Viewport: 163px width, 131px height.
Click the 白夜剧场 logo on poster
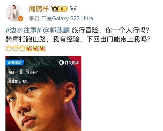(69, 63)
